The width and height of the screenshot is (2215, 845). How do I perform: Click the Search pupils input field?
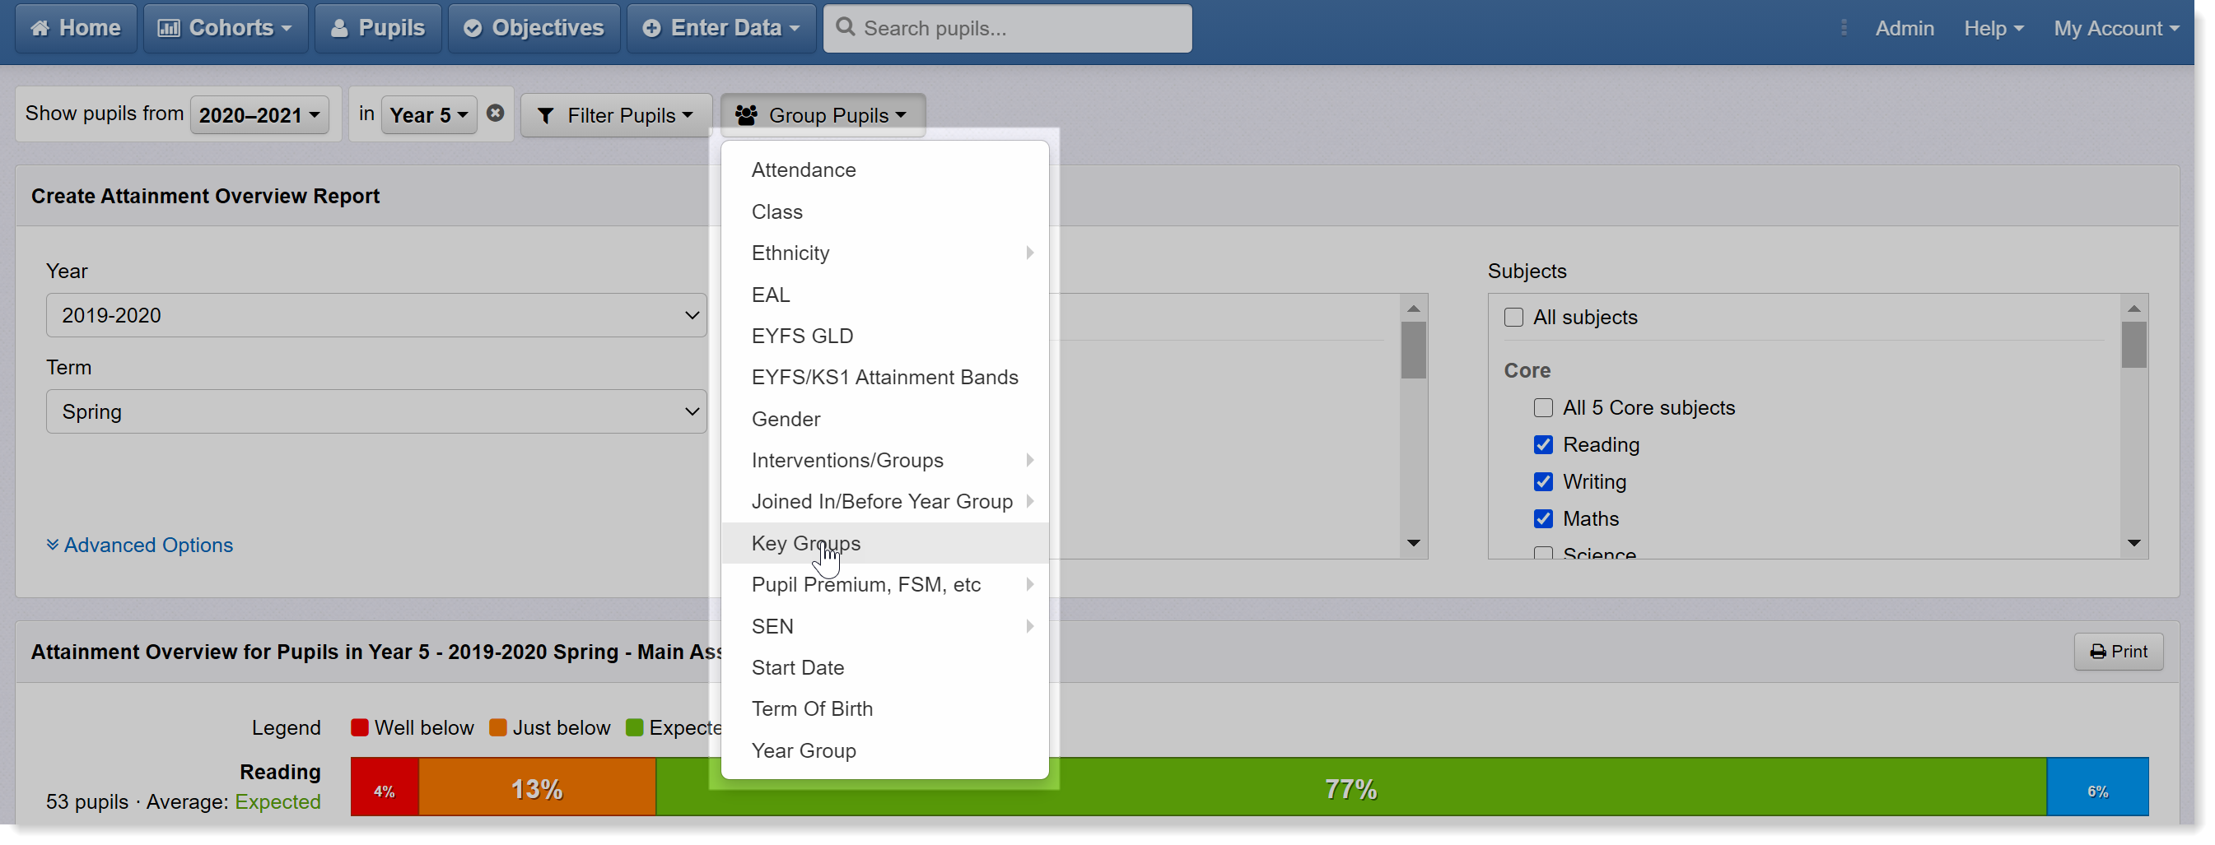tap(1007, 28)
